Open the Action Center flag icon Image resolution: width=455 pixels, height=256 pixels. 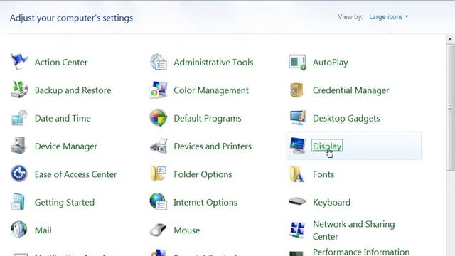point(19,62)
